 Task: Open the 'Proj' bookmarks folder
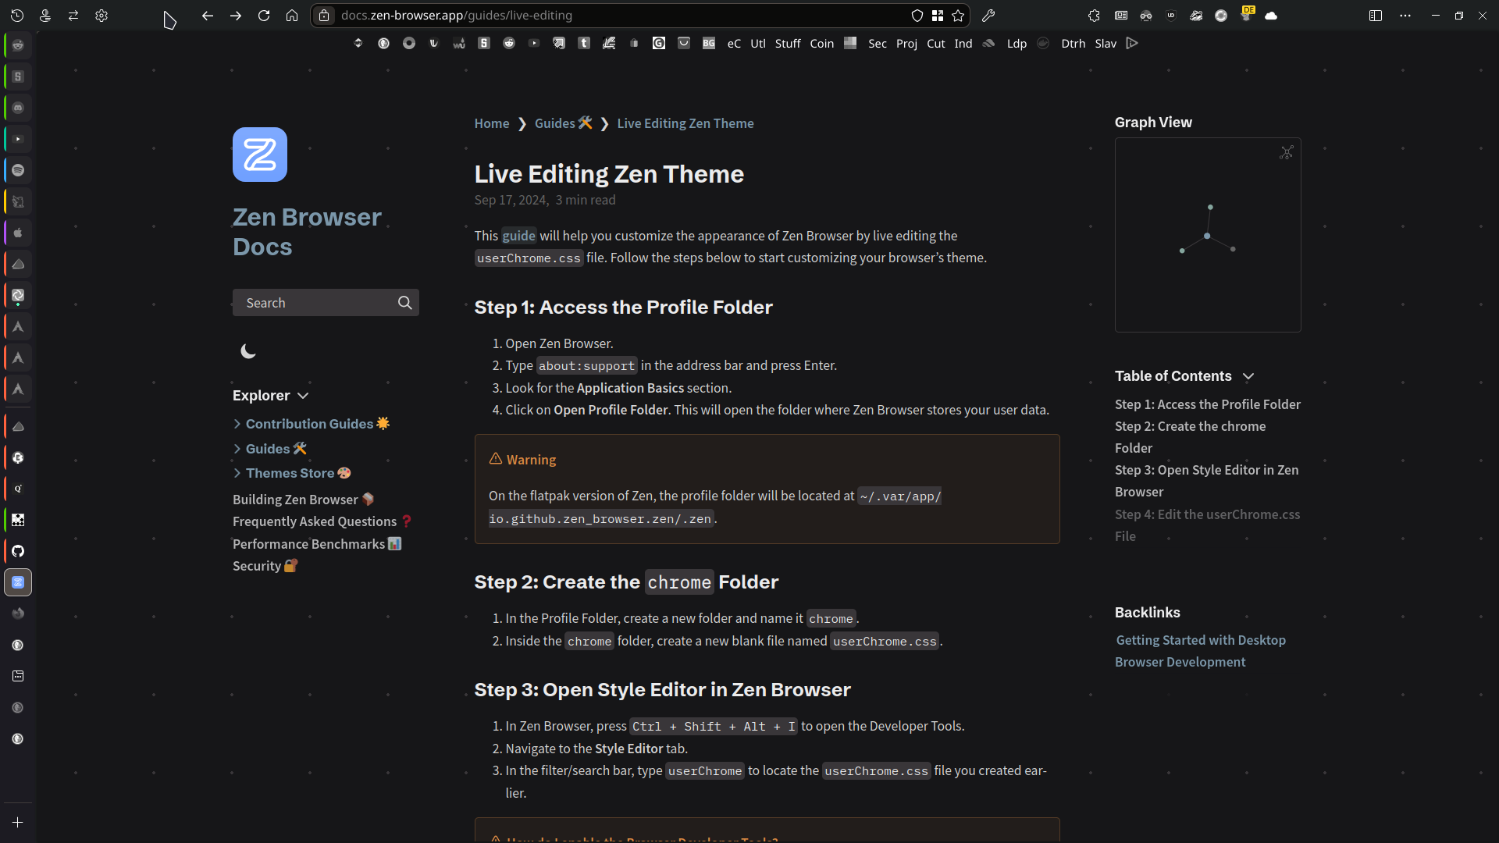(x=906, y=44)
